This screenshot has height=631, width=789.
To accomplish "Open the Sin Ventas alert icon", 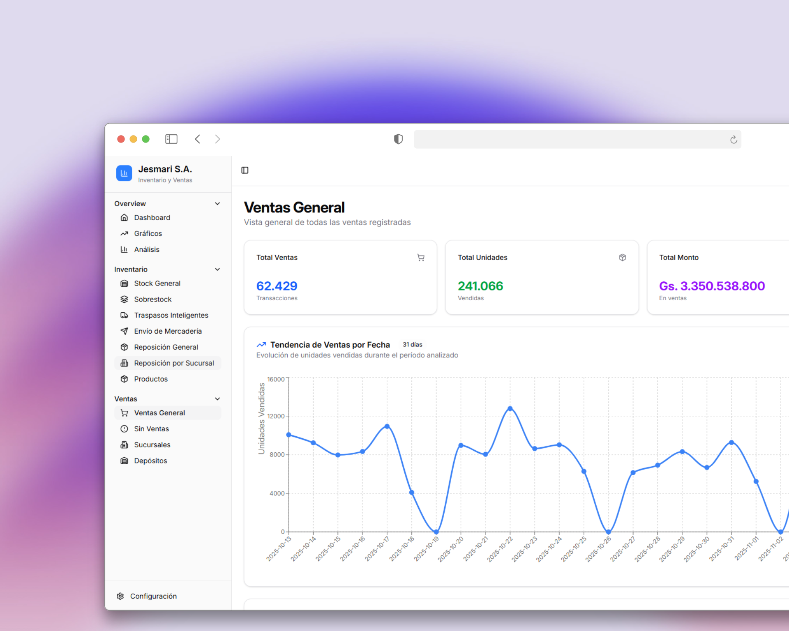I will pos(124,429).
